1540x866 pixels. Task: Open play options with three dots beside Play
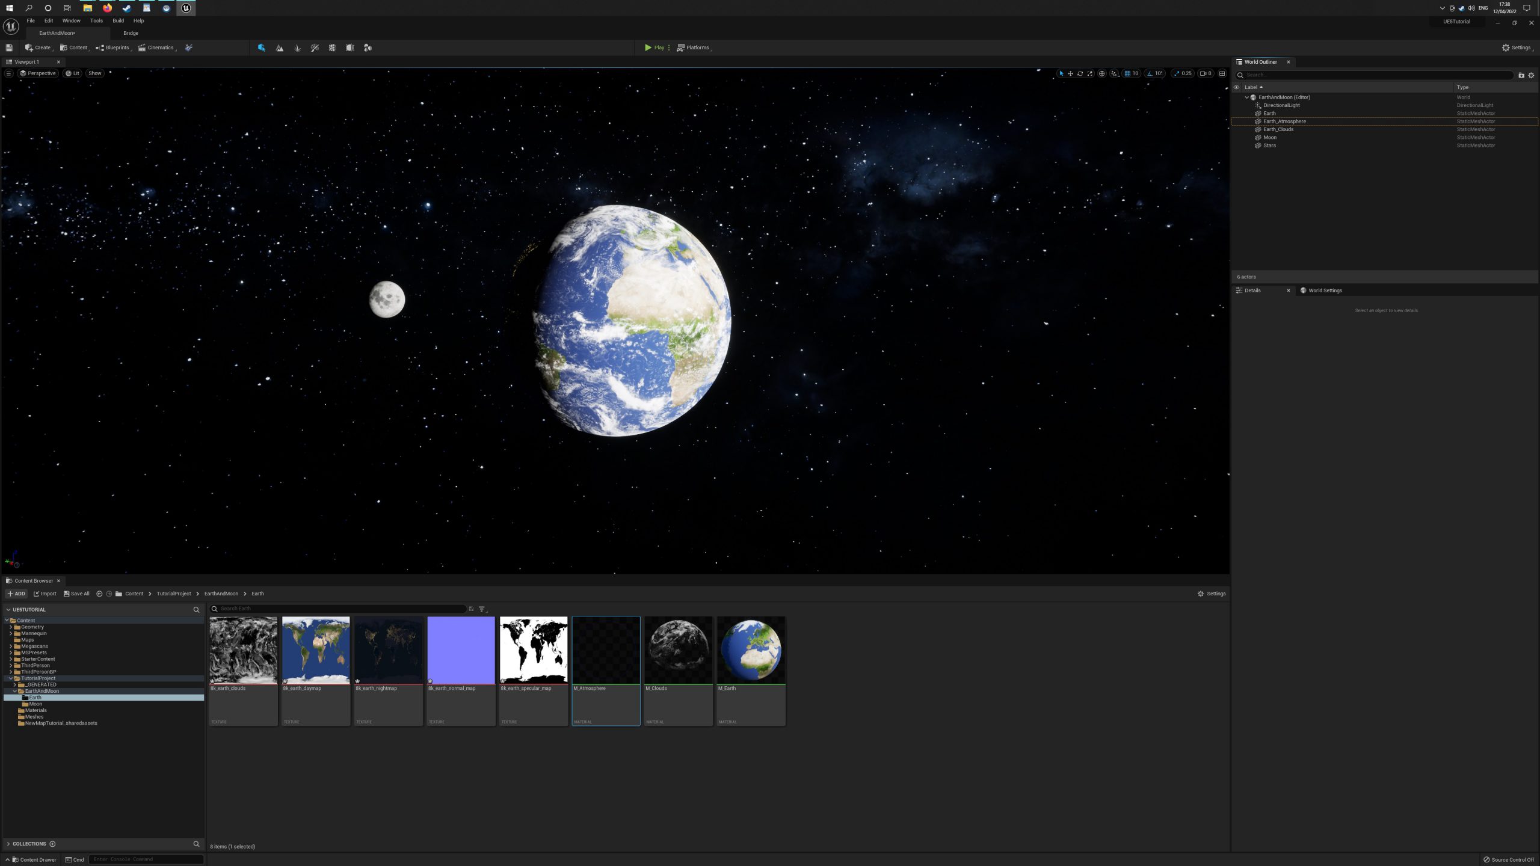[669, 48]
